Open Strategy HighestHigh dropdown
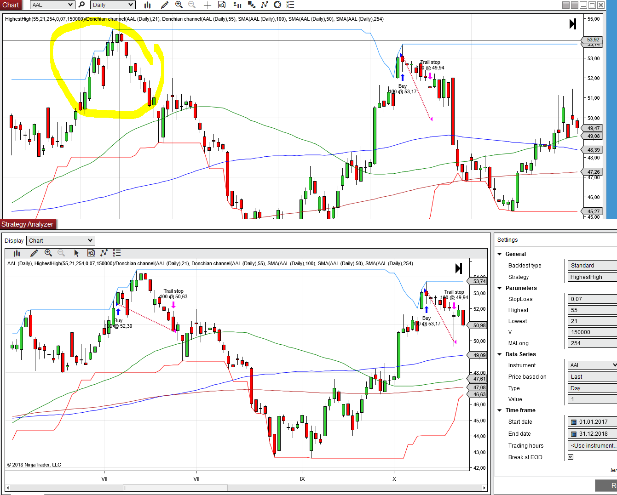Screen dimensions: 617x495 pos(592,277)
